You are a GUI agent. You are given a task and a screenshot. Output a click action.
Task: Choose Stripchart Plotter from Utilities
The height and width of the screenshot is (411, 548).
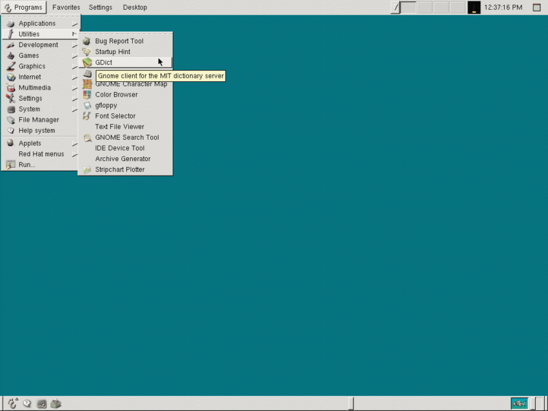click(126, 169)
